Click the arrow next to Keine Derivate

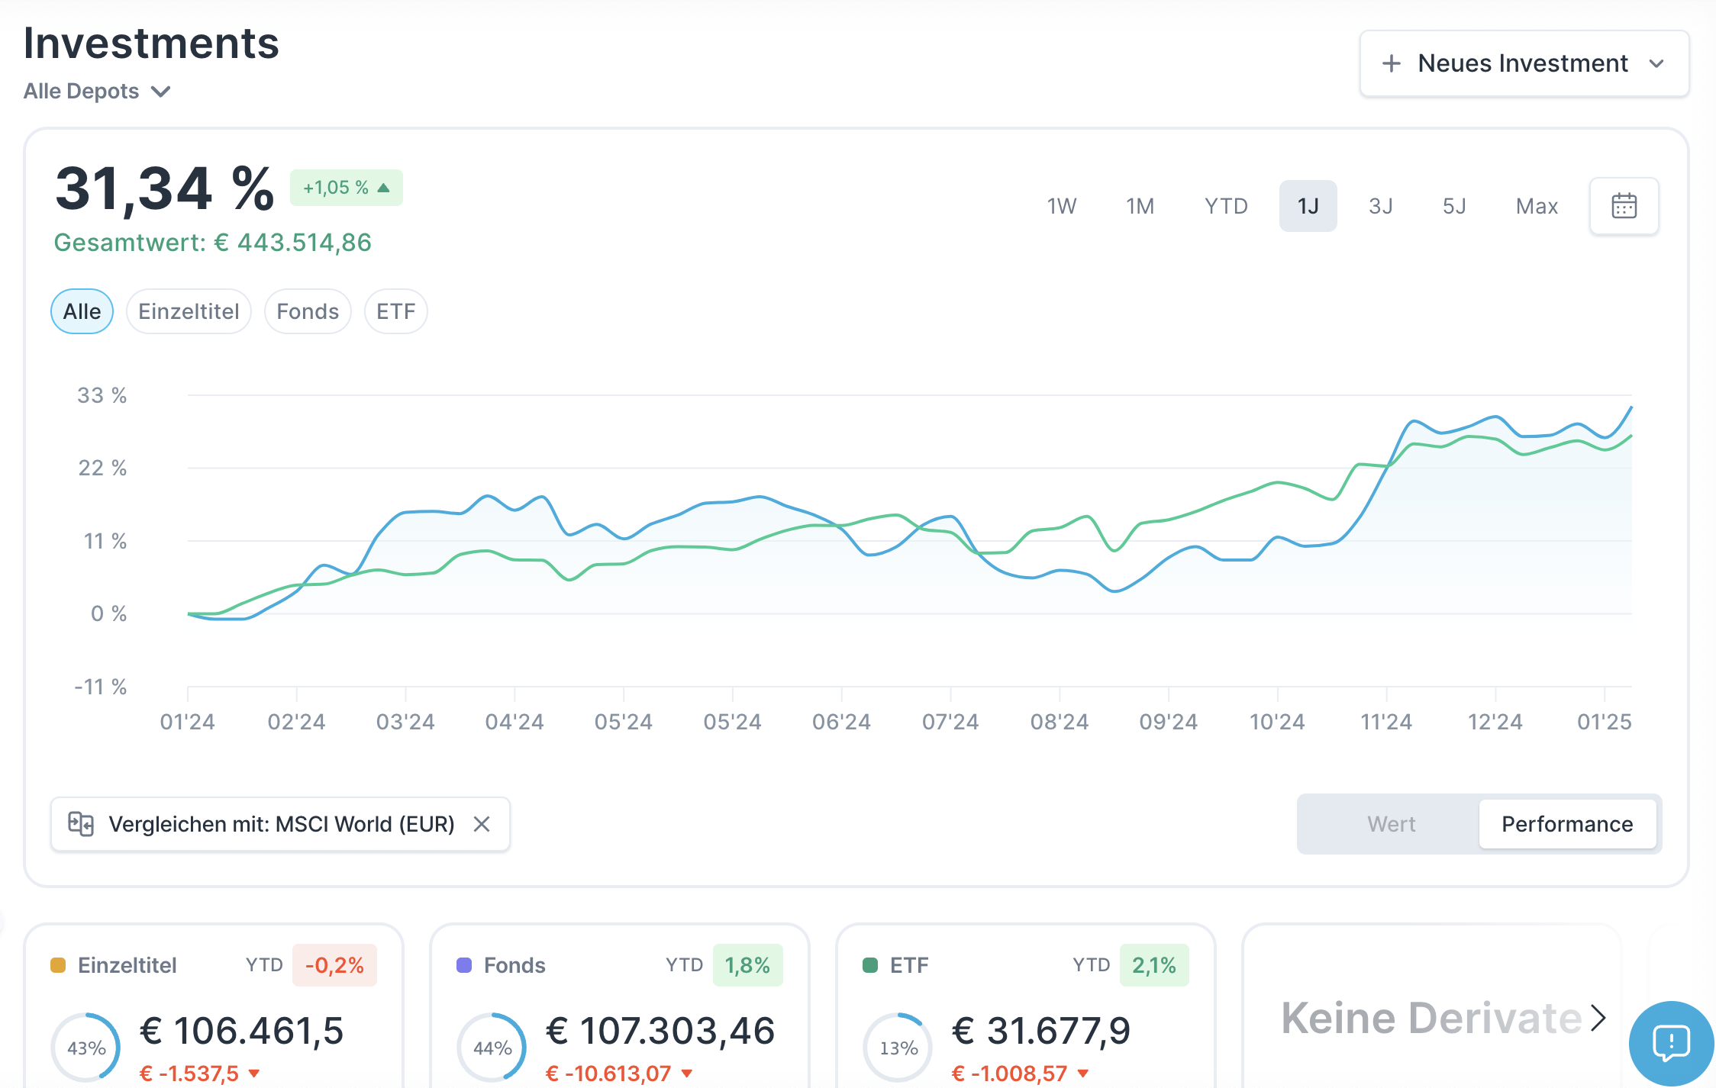1598,1018
